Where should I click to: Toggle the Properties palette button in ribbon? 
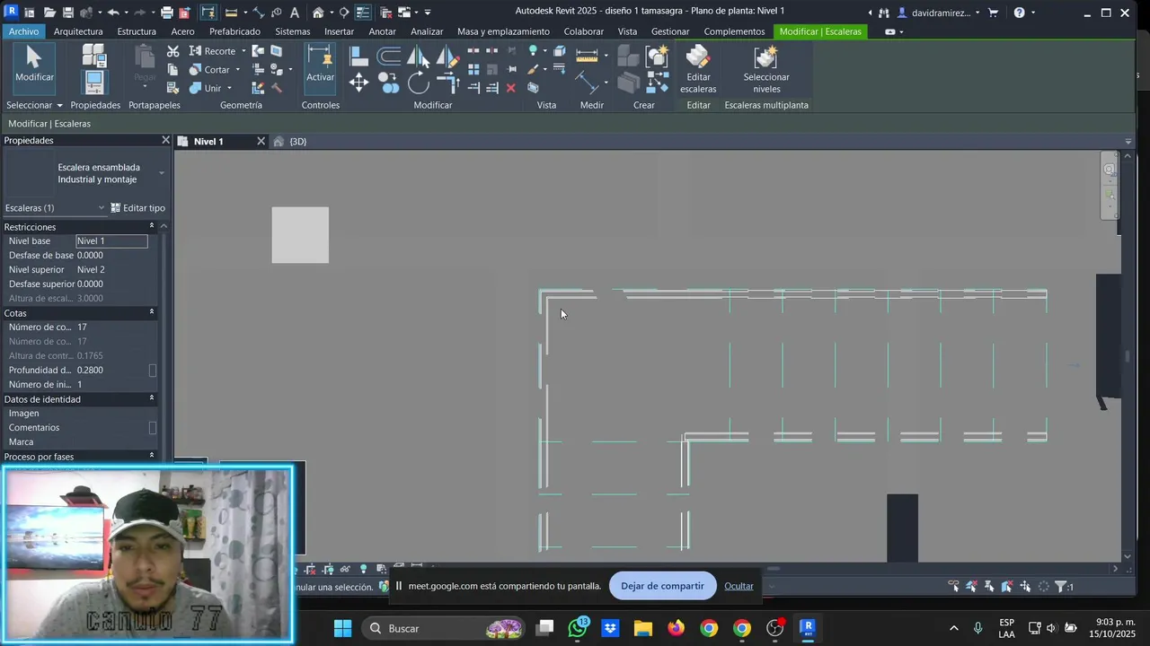pos(93,83)
